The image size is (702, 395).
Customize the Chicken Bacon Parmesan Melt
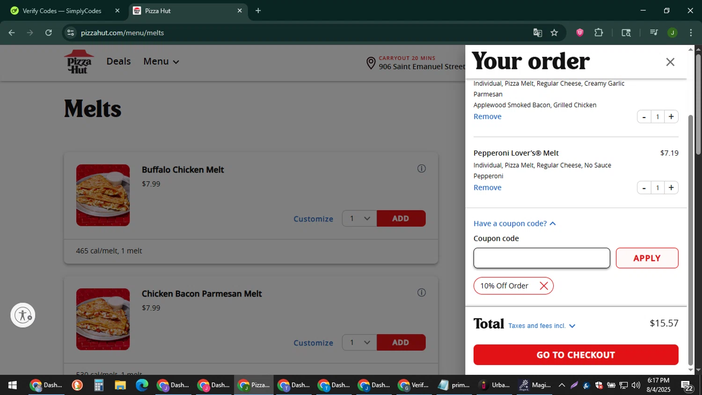pos(313,343)
